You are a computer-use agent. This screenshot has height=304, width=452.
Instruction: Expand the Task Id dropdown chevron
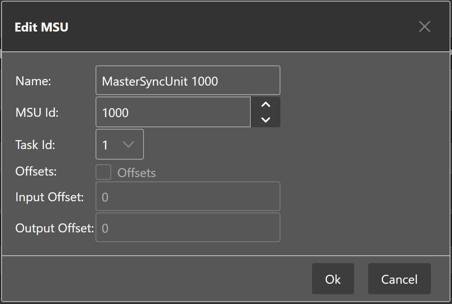(128, 144)
